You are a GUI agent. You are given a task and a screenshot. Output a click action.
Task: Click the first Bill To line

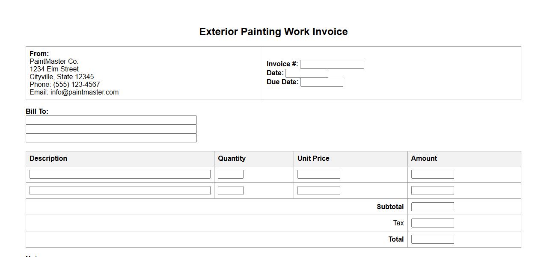pyautogui.click(x=111, y=120)
